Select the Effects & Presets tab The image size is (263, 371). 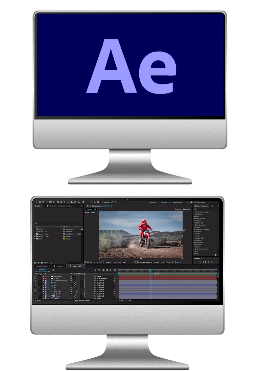tap(200, 206)
